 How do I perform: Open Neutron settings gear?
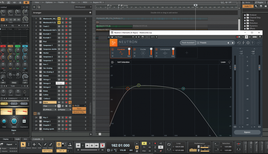(x=248, y=43)
